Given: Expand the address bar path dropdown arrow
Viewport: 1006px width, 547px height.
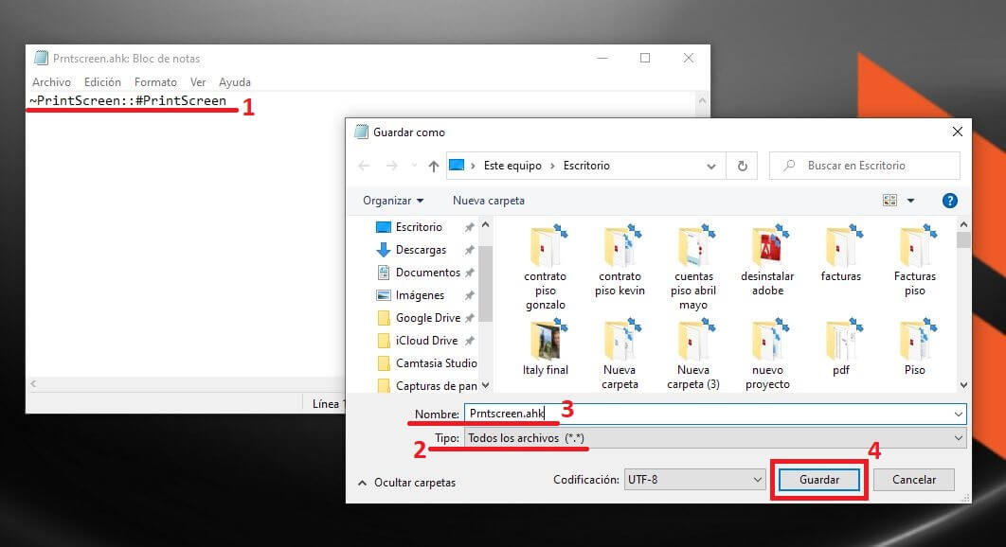Looking at the screenshot, I should pyautogui.click(x=710, y=167).
